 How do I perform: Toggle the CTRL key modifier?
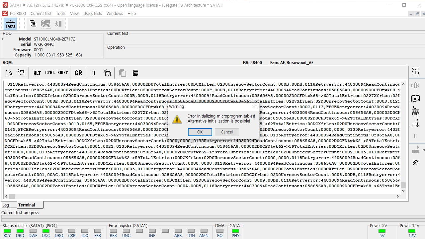coord(50,73)
